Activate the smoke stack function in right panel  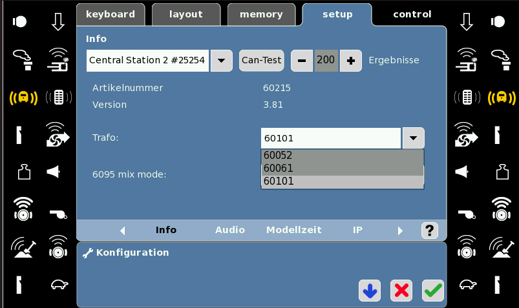coord(501,60)
